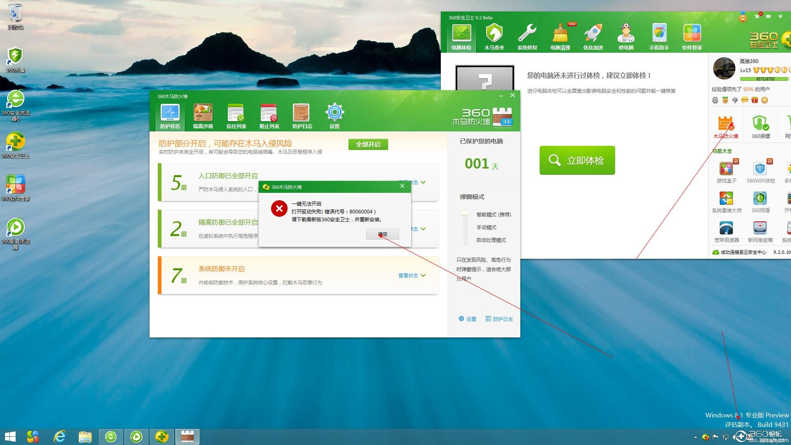Select 手动模式 popup mode
Screen dimensions: 791x445
coord(486,227)
